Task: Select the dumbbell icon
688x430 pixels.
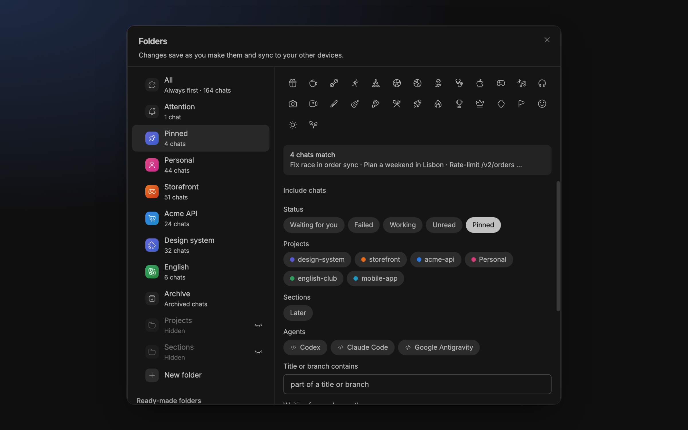Action: 334,83
